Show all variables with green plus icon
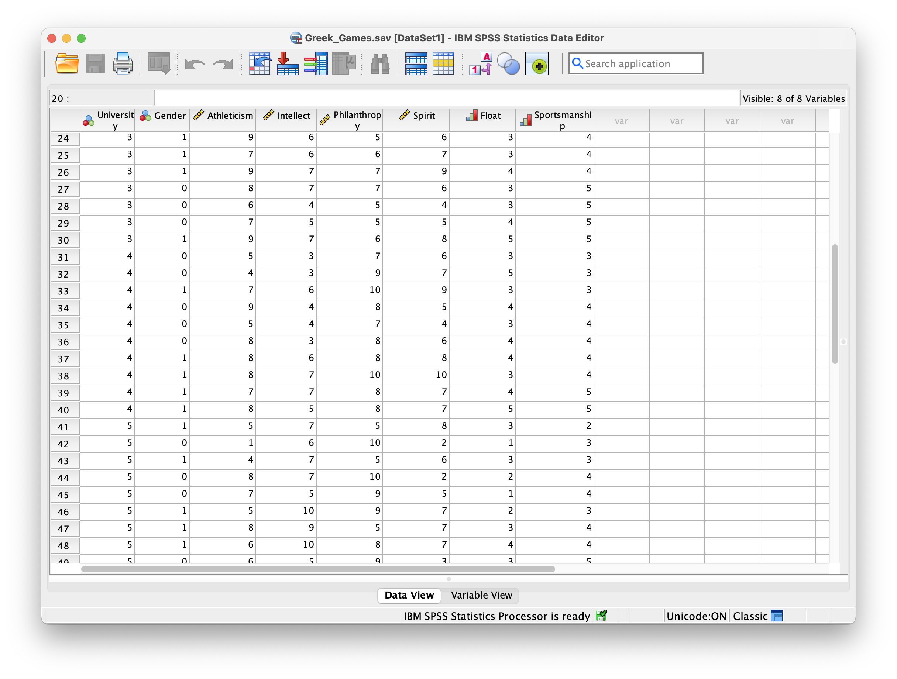This screenshot has height=679, width=897. click(x=536, y=63)
